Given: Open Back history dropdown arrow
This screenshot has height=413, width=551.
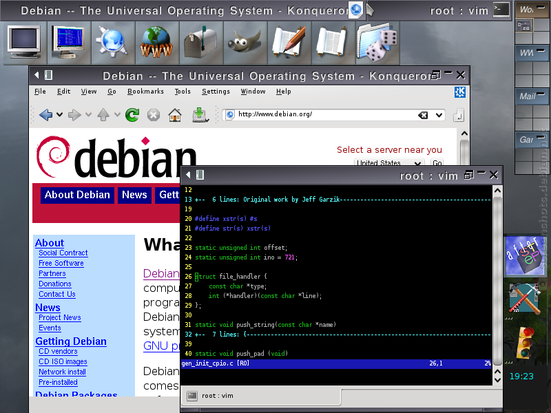Looking at the screenshot, I should coord(60,114).
